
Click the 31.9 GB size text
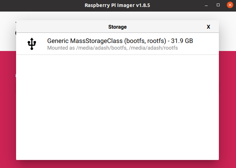pos(182,41)
